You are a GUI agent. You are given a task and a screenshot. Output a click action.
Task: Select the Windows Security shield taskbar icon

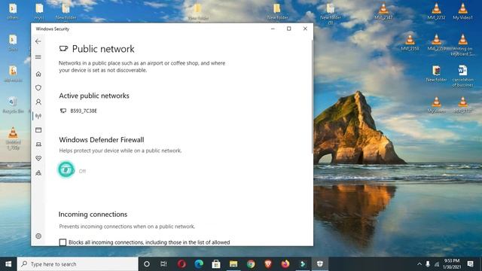point(320,264)
